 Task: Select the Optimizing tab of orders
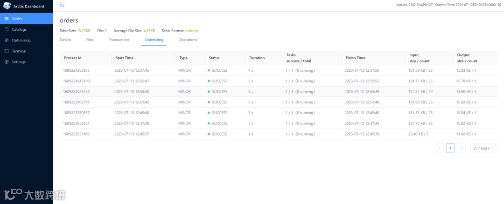coord(154,40)
